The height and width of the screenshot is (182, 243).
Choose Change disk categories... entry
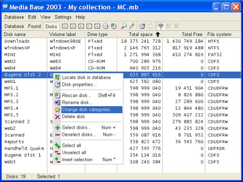tap(88, 109)
